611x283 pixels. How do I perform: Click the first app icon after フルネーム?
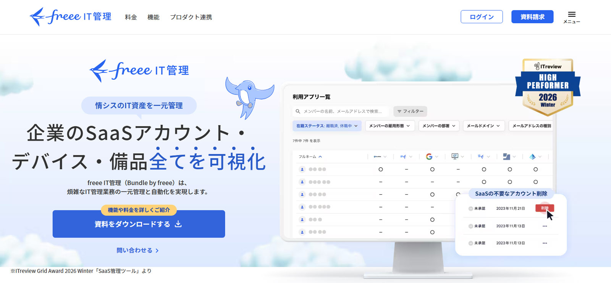pos(377,157)
